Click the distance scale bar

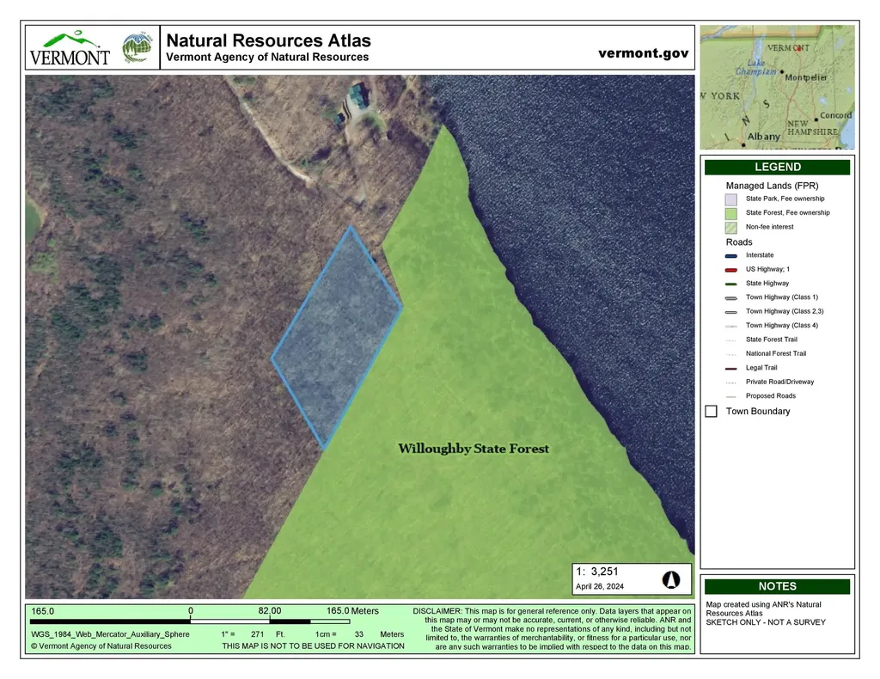pos(250,621)
